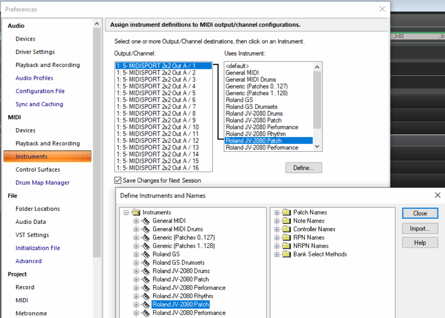445x318 pixels.
Task: Open Control Surfaces preferences page
Action: [x=38, y=170]
